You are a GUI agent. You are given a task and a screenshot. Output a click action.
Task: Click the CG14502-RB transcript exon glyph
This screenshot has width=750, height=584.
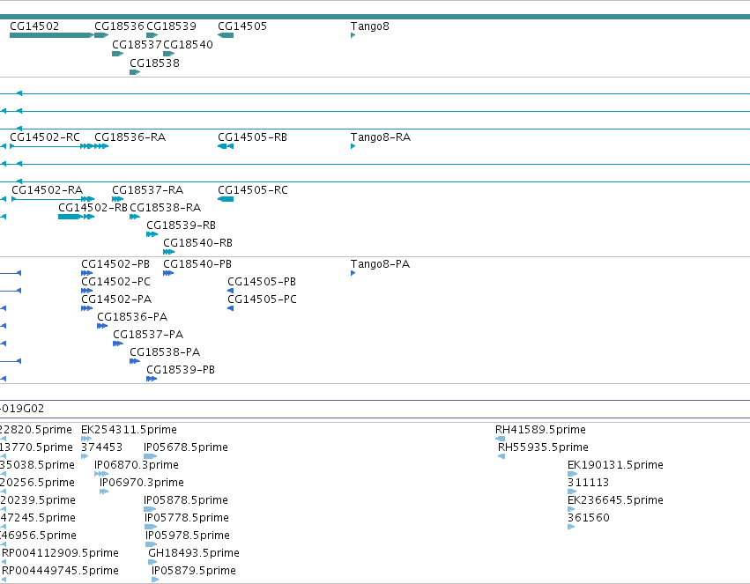pyautogui.click(x=70, y=217)
